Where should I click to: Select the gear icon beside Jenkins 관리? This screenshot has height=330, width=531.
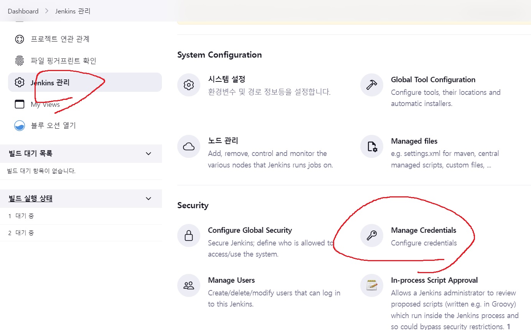19,82
